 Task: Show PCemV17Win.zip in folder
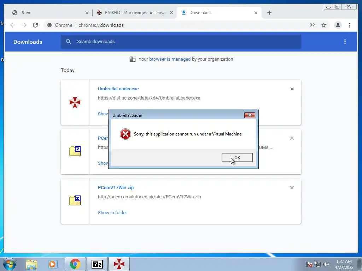(112, 213)
